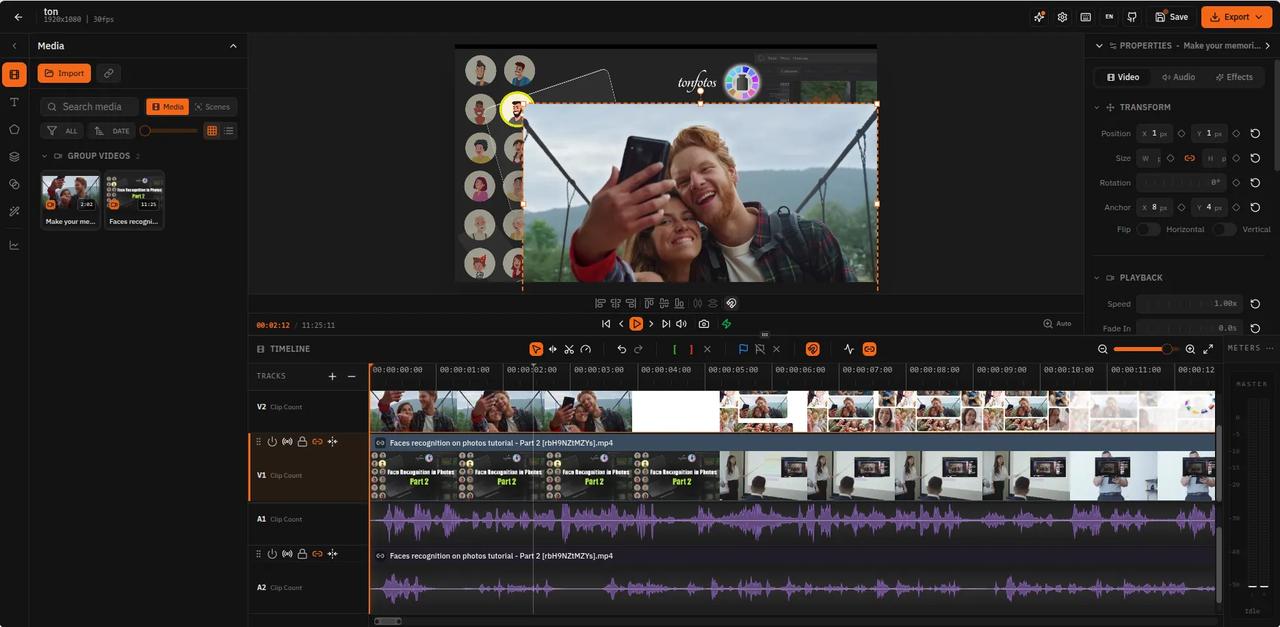Reset the Rotation value
The image size is (1280, 627).
coord(1255,183)
